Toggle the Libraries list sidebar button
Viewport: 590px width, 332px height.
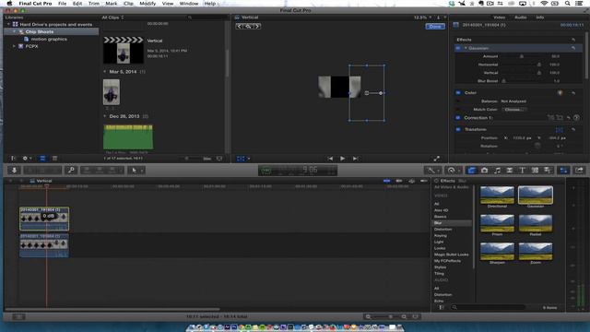(x=13, y=159)
